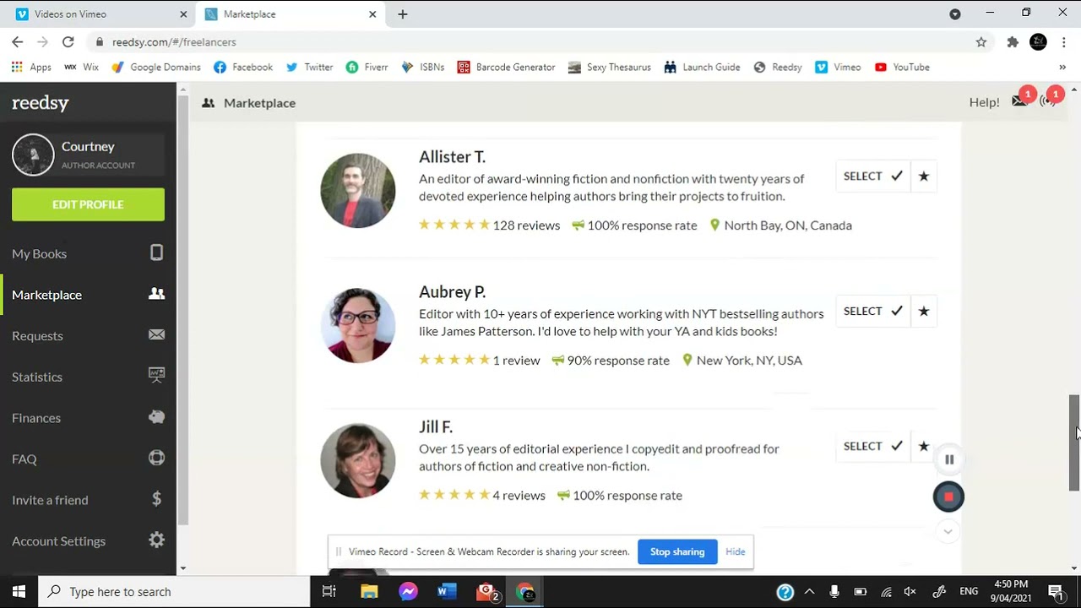The width and height of the screenshot is (1081, 608).
Task: Click the Help! link in header
Action: (984, 102)
